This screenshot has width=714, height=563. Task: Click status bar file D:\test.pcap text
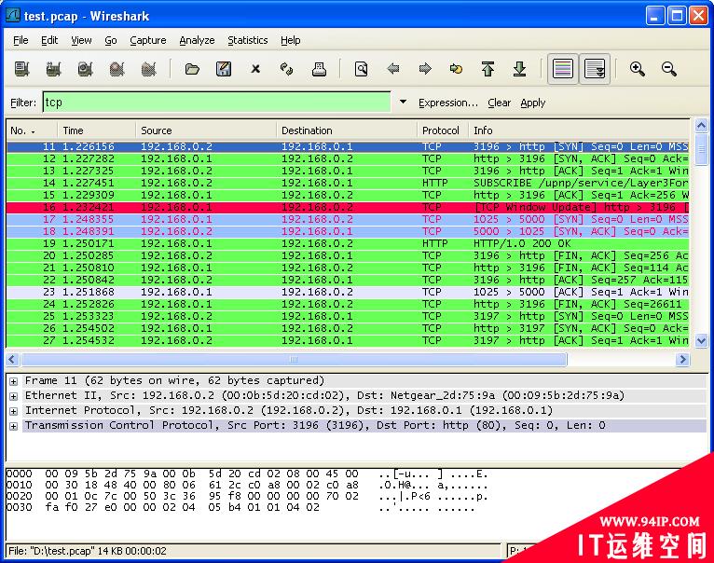(88, 551)
